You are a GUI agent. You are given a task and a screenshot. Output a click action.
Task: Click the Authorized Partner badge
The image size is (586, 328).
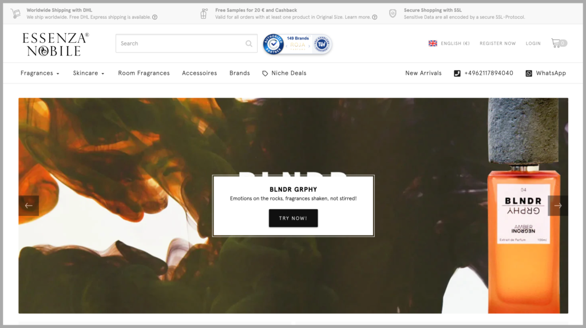tap(274, 43)
